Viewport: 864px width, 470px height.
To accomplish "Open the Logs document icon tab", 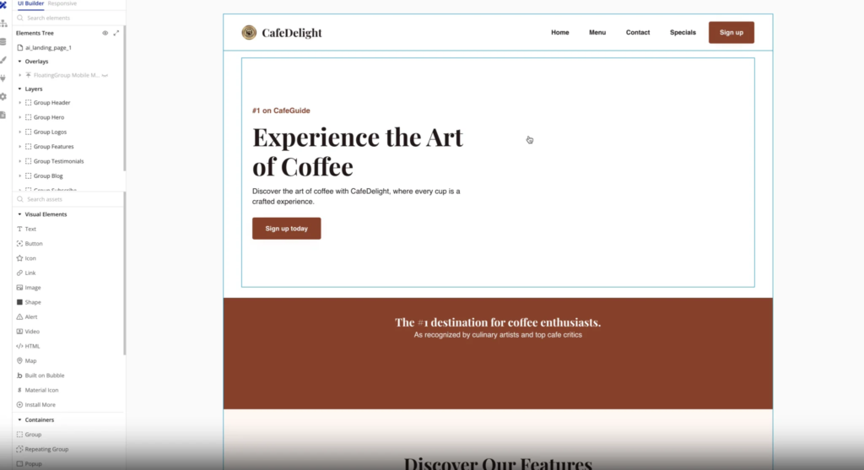I will point(3,115).
